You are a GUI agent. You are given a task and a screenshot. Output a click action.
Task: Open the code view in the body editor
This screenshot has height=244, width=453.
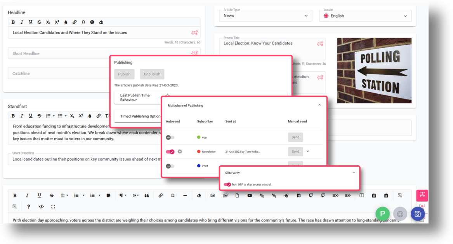click(41, 206)
